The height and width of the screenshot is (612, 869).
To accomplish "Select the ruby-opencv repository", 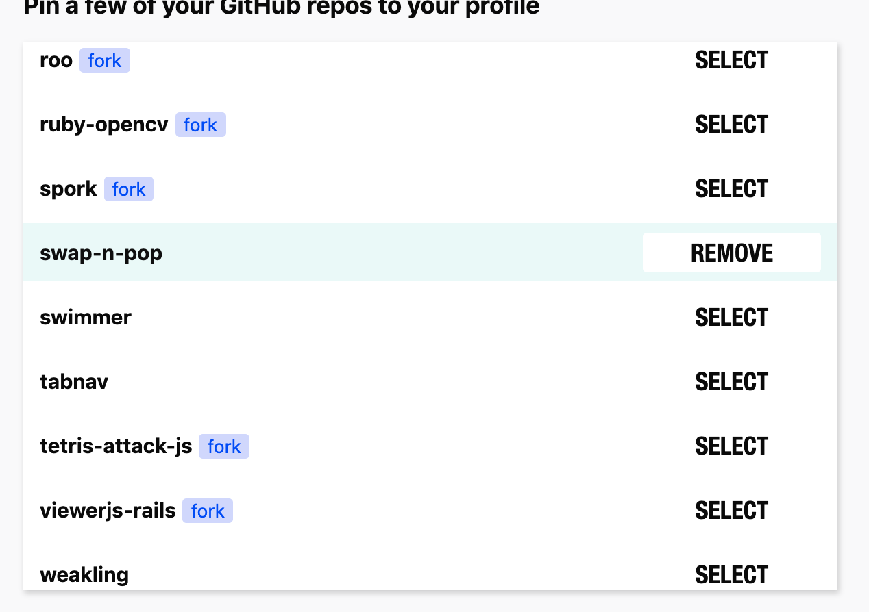I will pyautogui.click(x=731, y=125).
